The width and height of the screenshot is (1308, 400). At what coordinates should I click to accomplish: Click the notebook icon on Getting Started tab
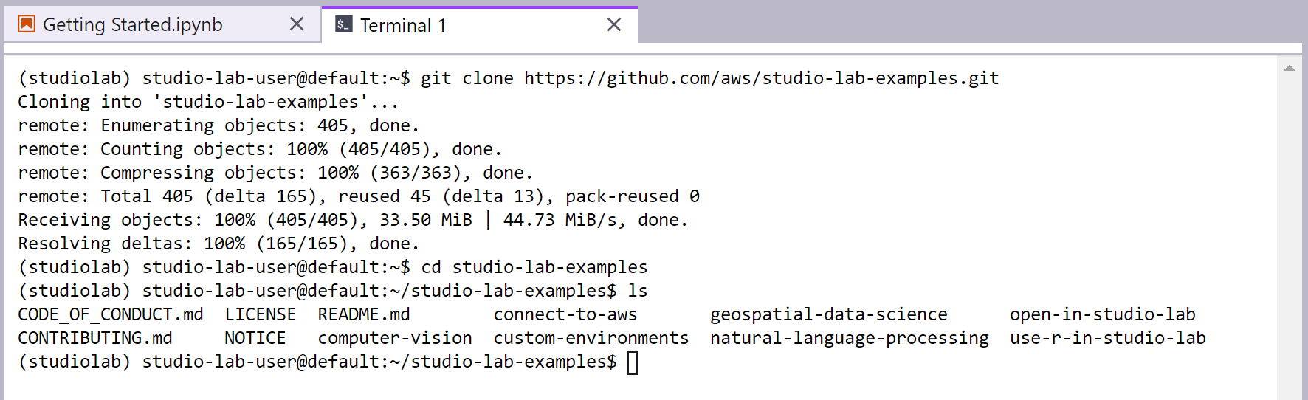(27, 24)
